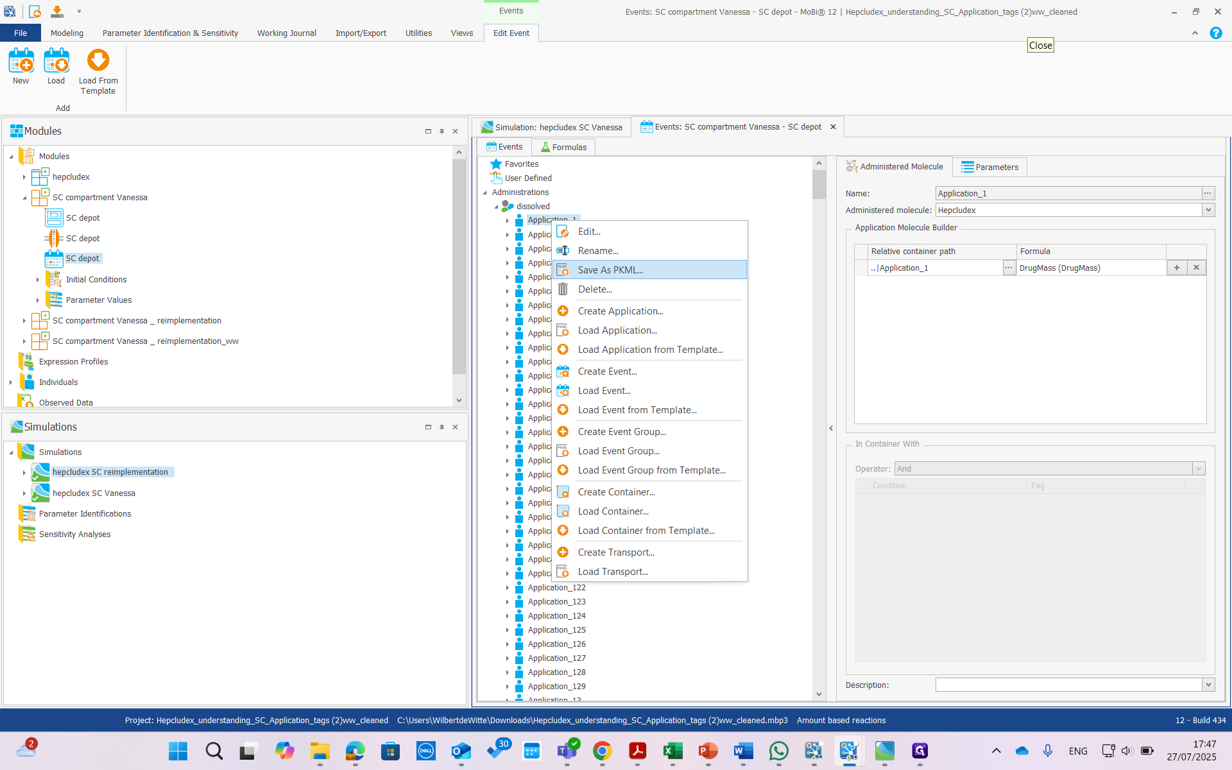Add a formula row with the plus icon
The height and width of the screenshot is (770, 1232).
point(1177,268)
